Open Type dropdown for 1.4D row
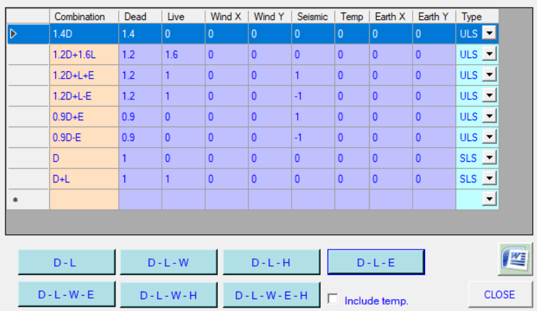The width and height of the screenshot is (537, 311). click(x=490, y=33)
